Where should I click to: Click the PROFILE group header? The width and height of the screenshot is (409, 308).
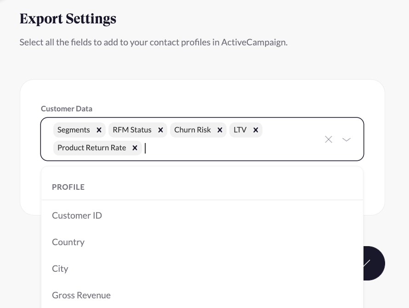click(68, 187)
